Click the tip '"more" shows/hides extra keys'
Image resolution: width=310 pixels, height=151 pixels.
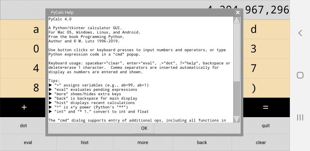point(85,94)
